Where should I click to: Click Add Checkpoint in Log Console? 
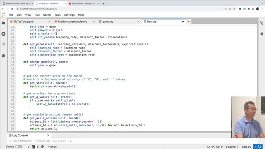[21, 141]
